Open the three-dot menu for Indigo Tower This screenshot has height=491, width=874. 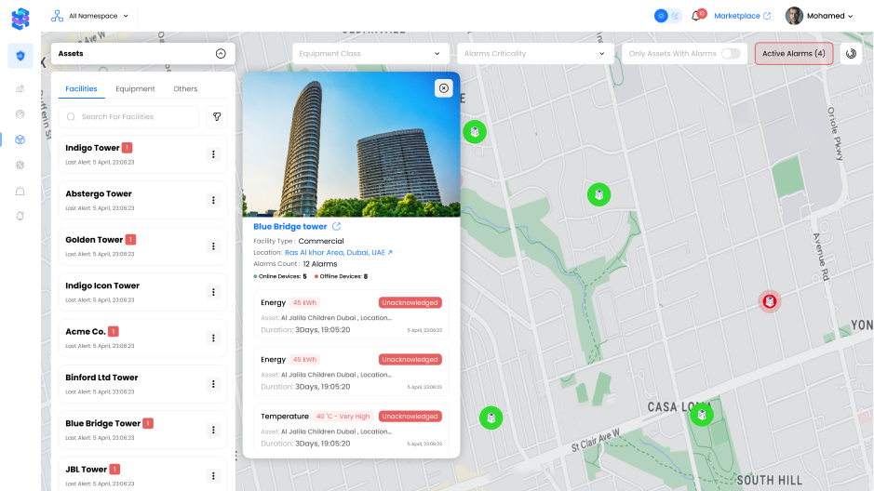(213, 154)
